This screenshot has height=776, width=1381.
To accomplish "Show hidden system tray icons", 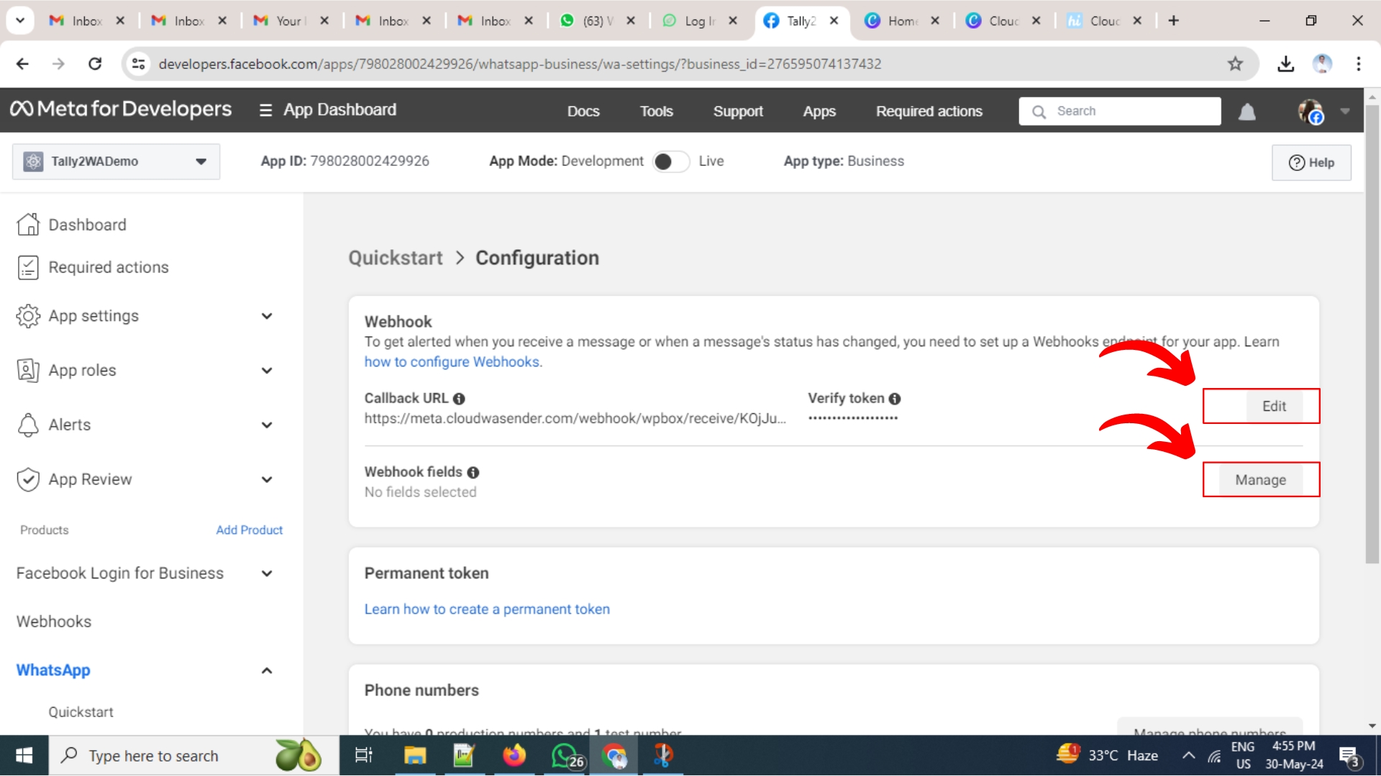I will click(x=1188, y=755).
